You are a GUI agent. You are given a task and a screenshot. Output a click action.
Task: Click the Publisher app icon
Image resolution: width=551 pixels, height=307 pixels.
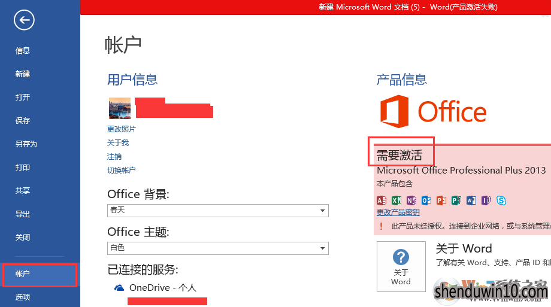(x=456, y=200)
